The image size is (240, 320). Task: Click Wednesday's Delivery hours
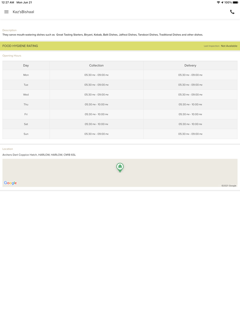coord(190,95)
